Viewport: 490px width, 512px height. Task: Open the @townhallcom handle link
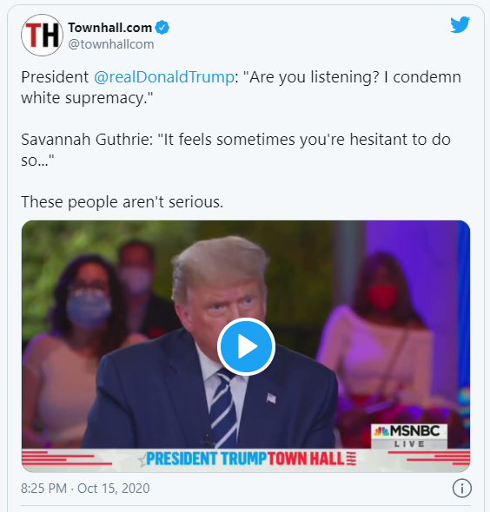[x=111, y=44]
